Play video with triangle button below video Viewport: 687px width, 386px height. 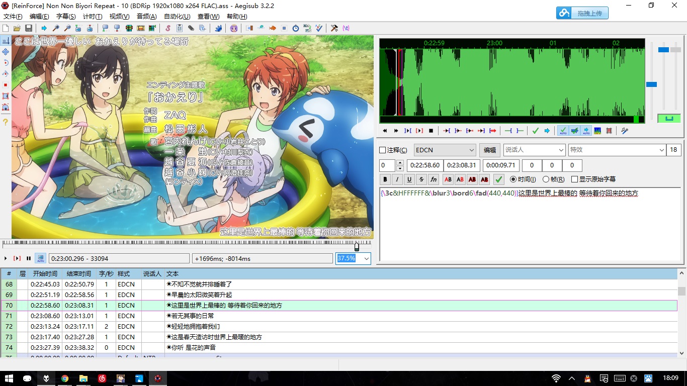[6, 258]
